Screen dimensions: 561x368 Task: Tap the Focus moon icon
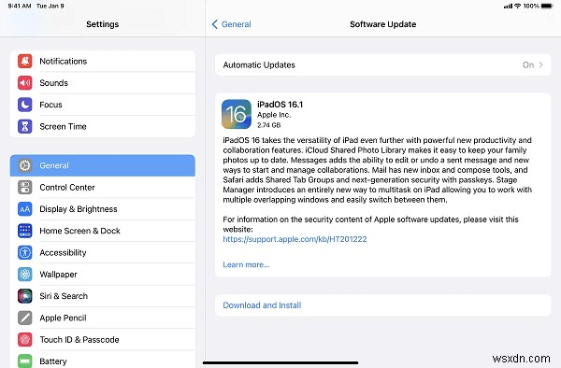coord(24,105)
